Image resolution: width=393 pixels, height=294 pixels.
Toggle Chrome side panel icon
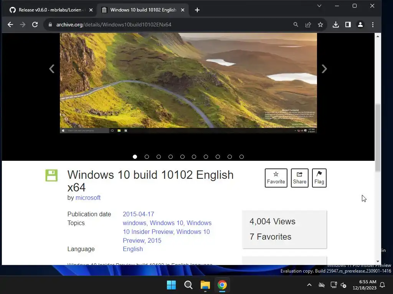click(x=348, y=24)
